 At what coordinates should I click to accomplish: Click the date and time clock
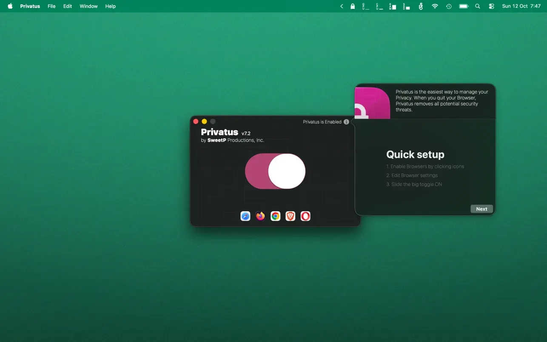(x=521, y=6)
